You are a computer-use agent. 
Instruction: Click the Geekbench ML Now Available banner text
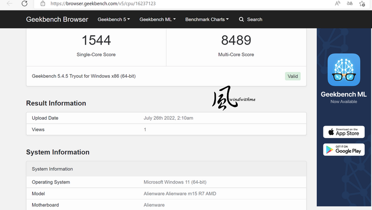(x=343, y=97)
